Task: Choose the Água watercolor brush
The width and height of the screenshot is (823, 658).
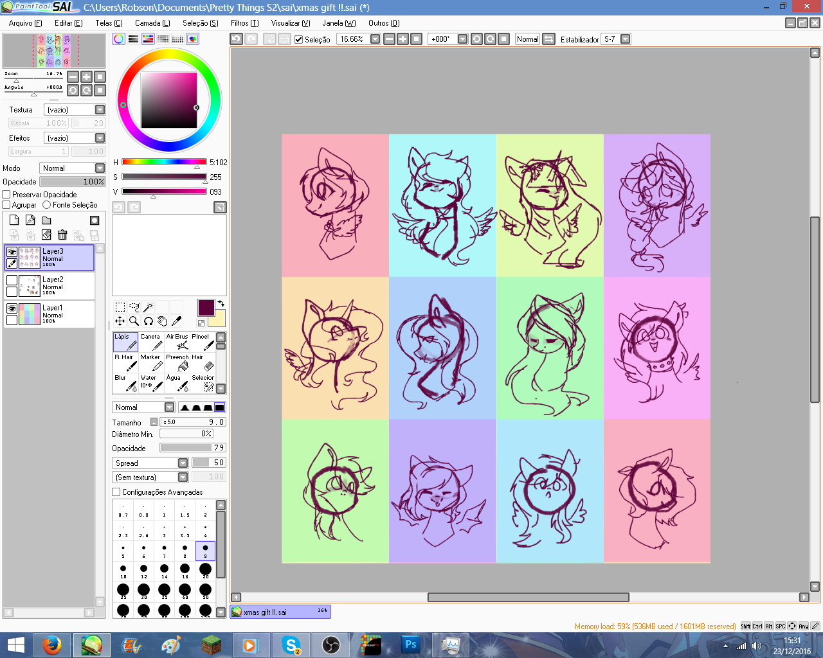Action: click(x=177, y=383)
